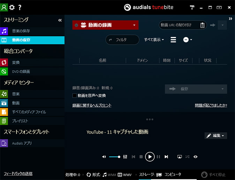Click the paint roller skin icon
The image size is (235, 180).
[x=192, y=7]
